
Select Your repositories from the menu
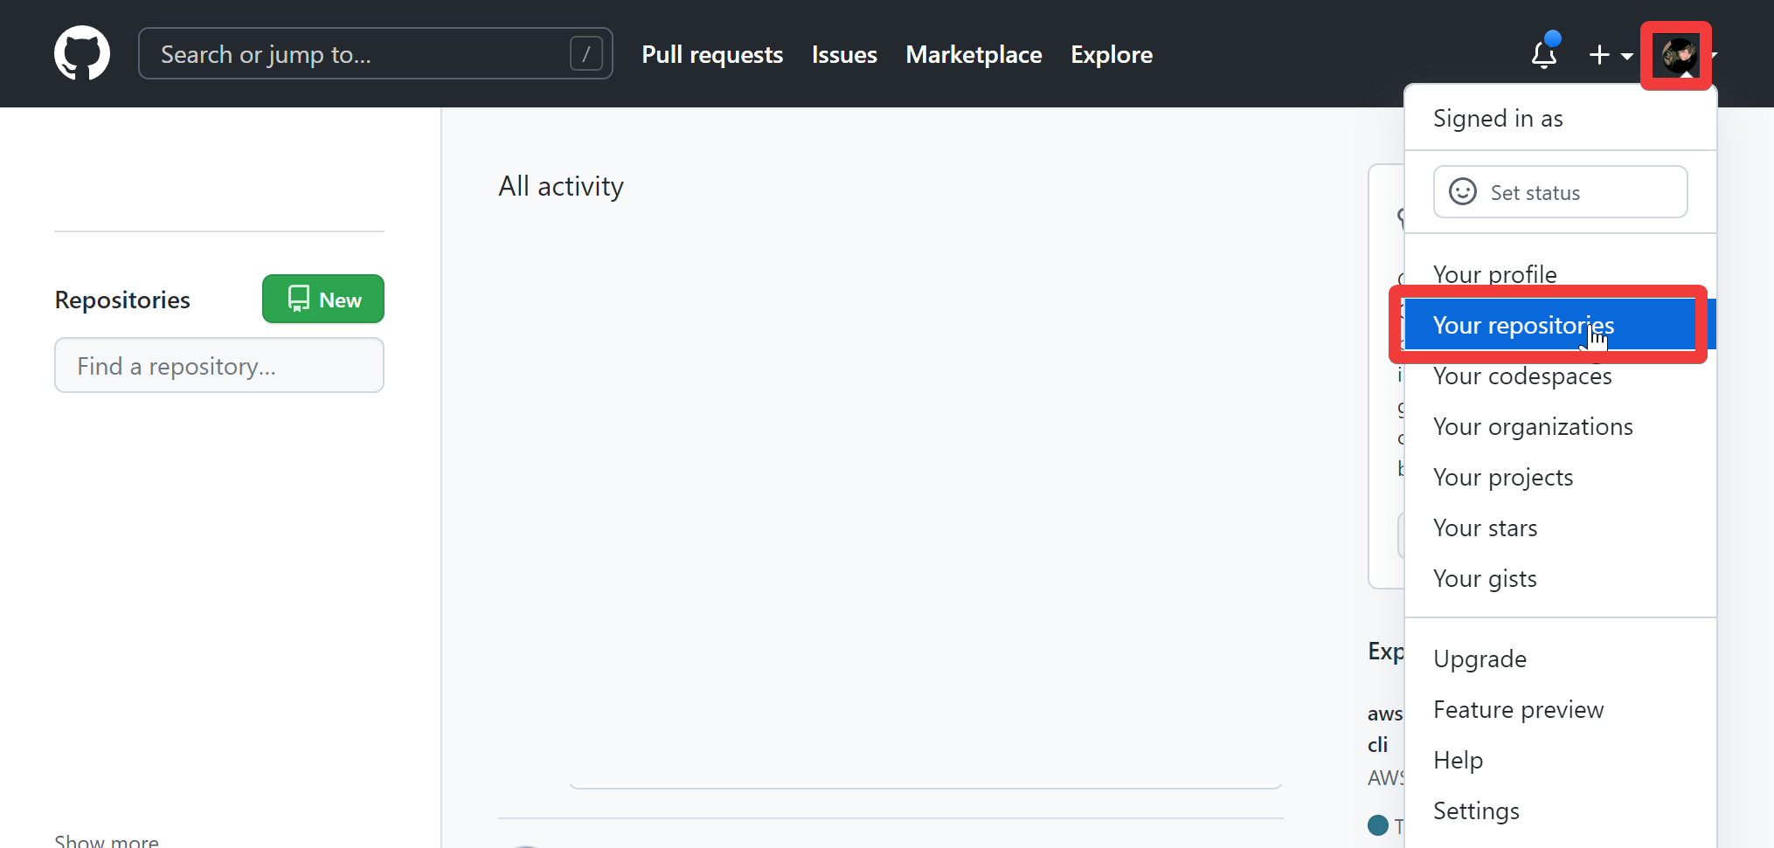click(1523, 325)
